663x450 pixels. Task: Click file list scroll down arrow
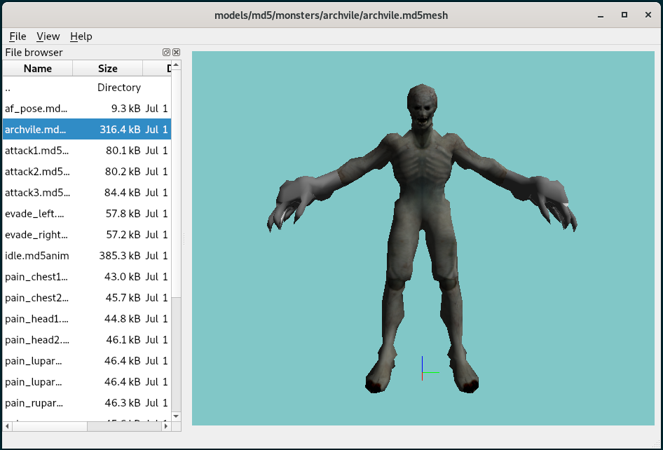pyautogui.click(x=177, y=416)
